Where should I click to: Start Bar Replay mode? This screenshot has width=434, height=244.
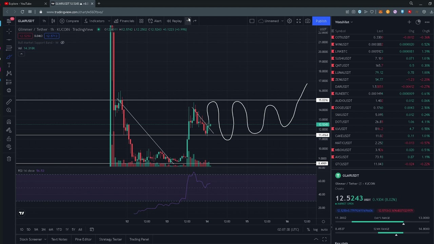point(174,21)
